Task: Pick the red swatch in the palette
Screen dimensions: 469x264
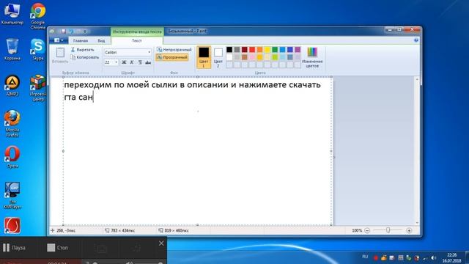Action: [x=252, y=50]
